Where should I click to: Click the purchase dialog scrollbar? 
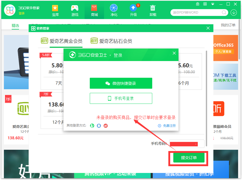(x=206, y=98)
